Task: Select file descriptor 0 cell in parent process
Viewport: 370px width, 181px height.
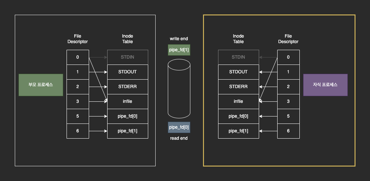Action: click(x=78, y=57)
